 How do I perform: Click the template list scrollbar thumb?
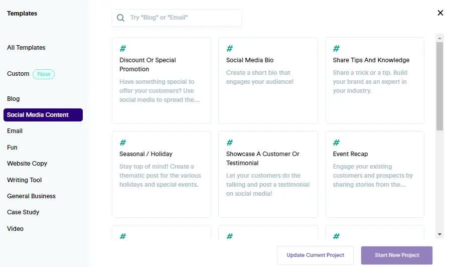(439, 86)
